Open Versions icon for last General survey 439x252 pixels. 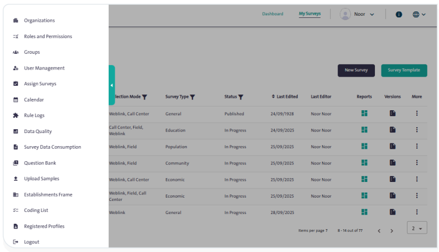pos(392,212)
